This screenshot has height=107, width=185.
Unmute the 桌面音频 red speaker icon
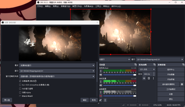click(101, 96)
